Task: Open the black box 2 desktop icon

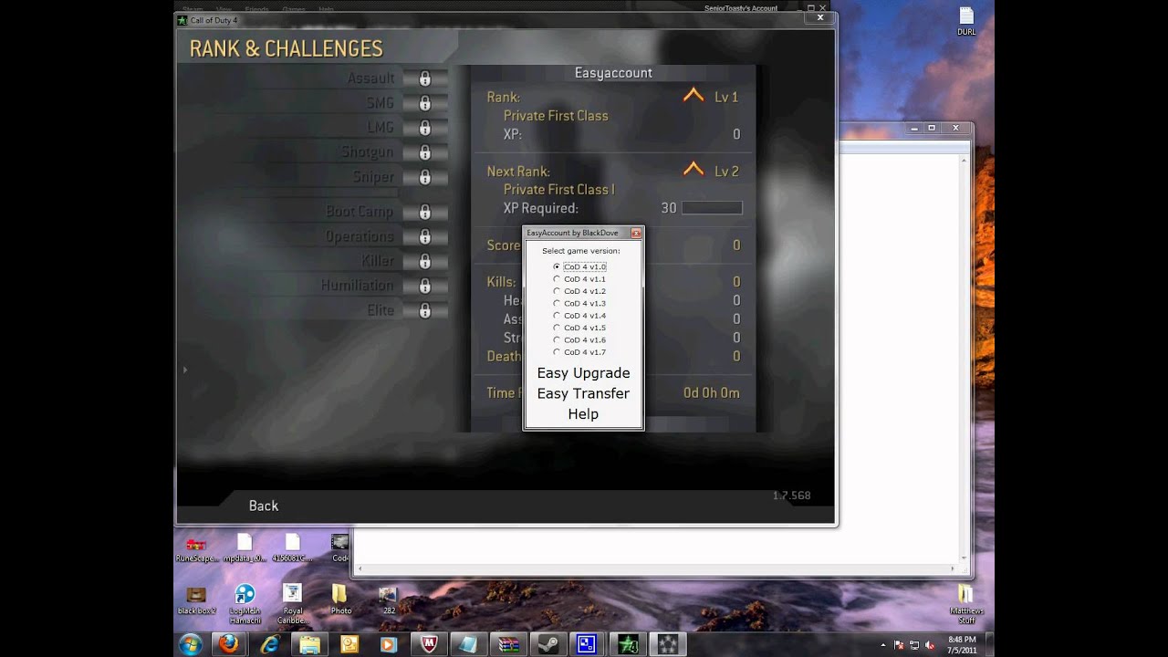Action: pos(196,600)
